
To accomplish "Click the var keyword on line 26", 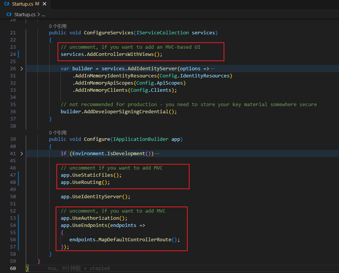I will click(65, 69).
